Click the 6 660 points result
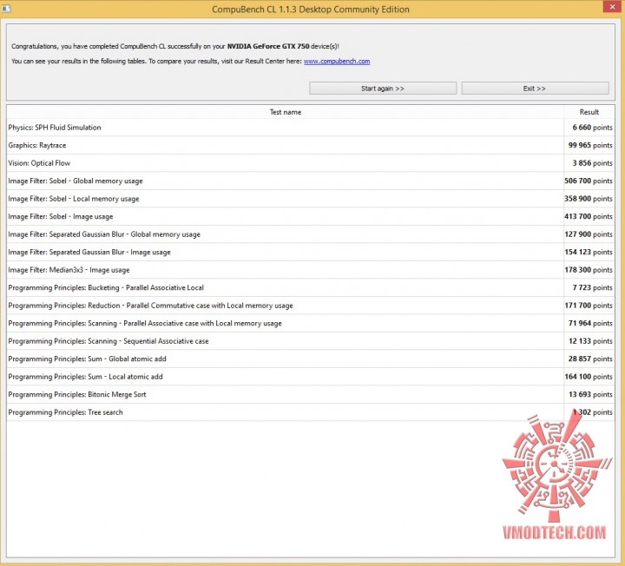 click(x=592, y=128)
